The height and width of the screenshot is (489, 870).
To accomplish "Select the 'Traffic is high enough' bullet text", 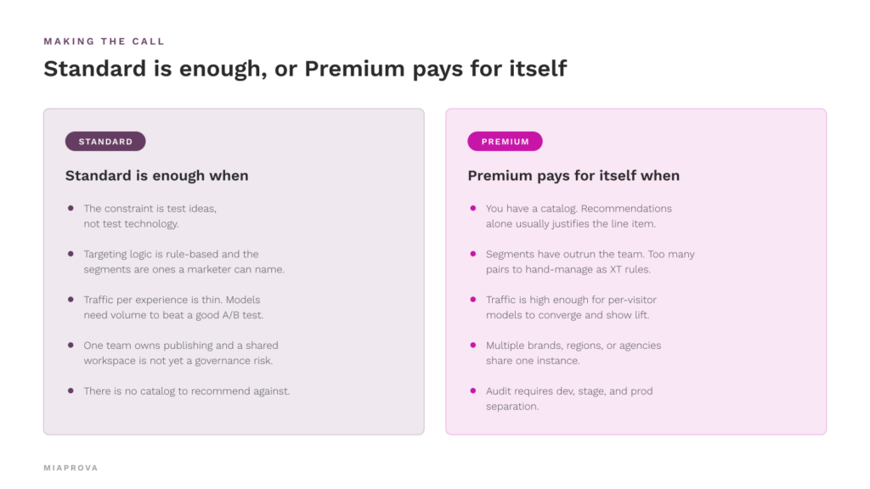I will (572, 307).
